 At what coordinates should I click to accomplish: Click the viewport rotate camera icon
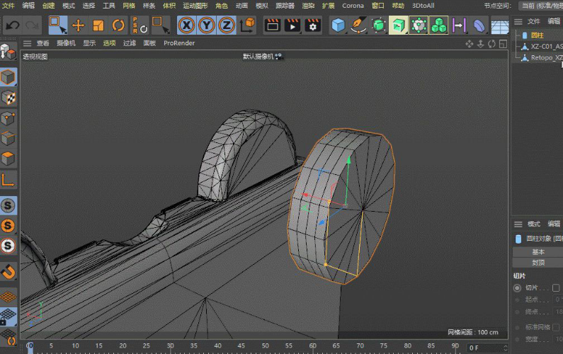click(492, 44)
